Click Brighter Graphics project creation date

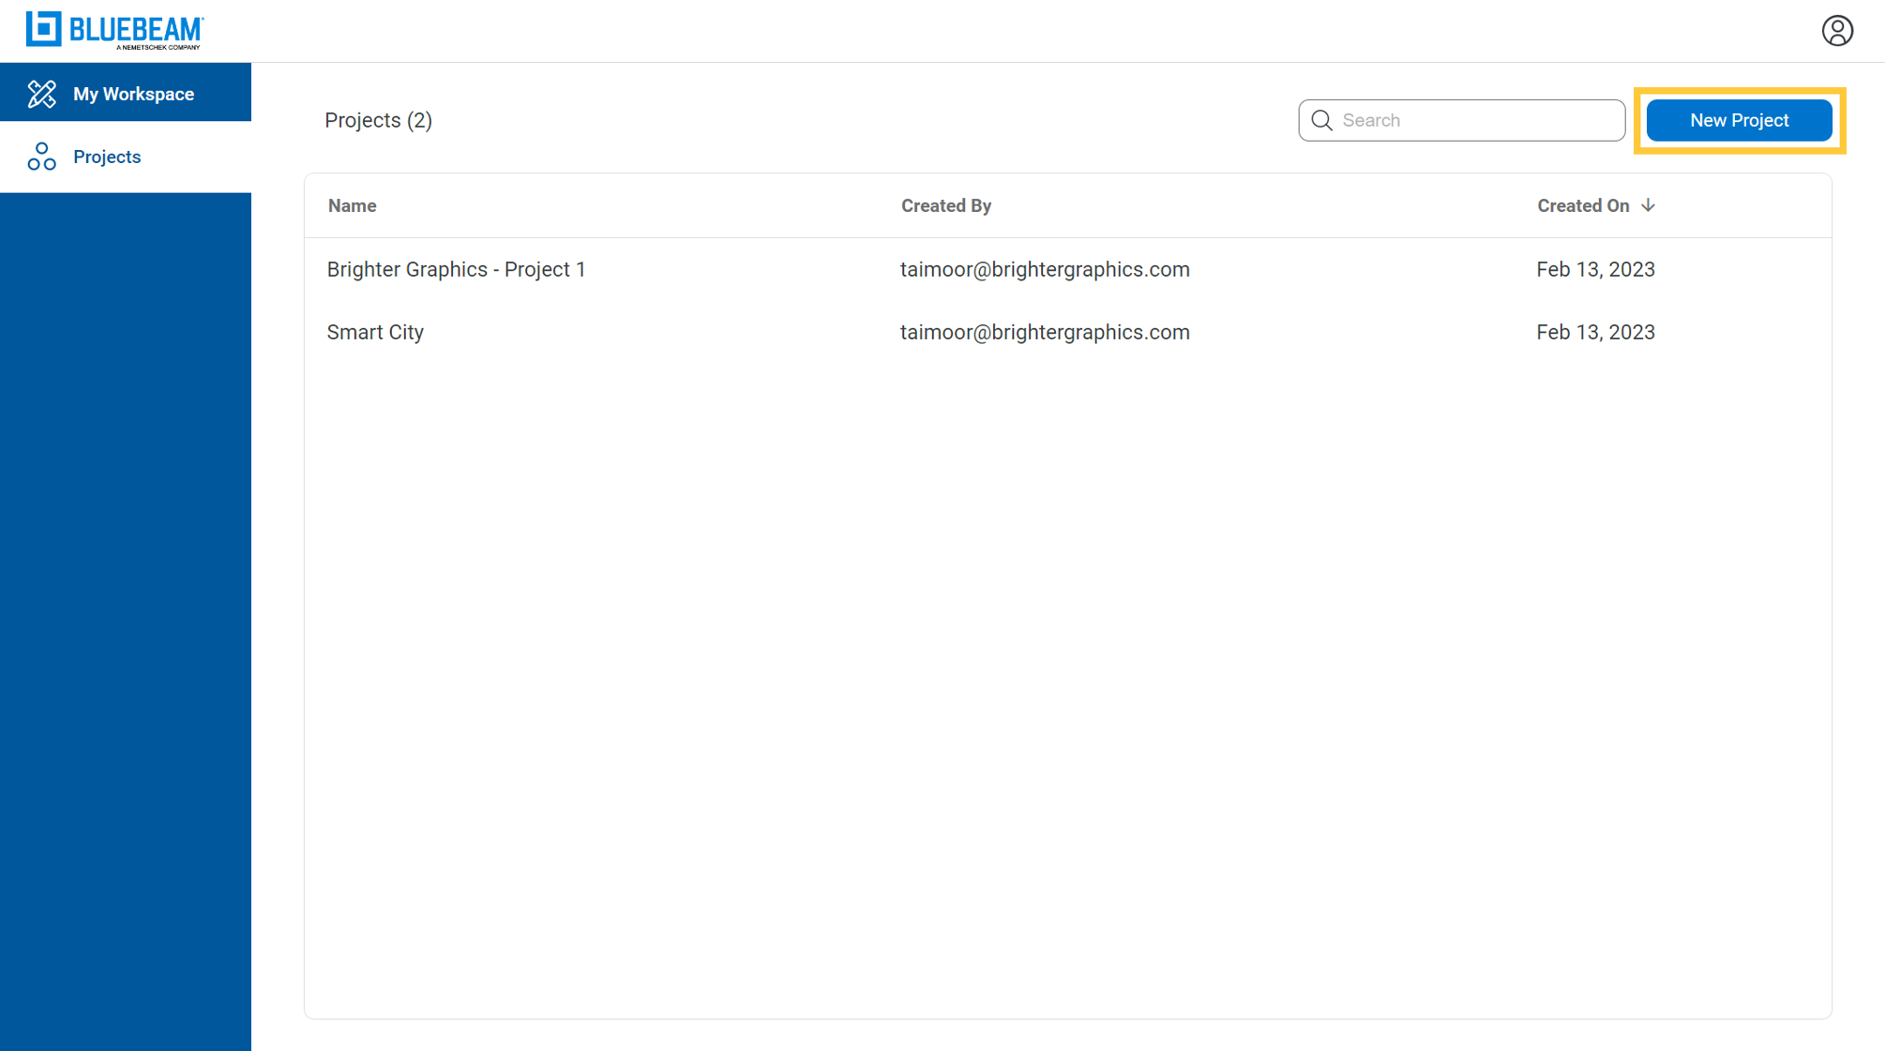click(1594, 269)
